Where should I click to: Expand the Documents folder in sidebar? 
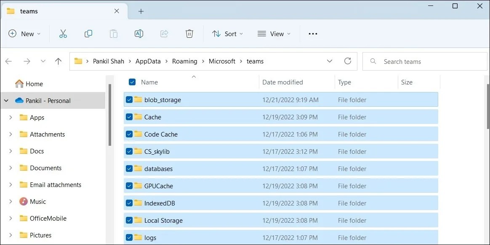[x=11, y=168]
